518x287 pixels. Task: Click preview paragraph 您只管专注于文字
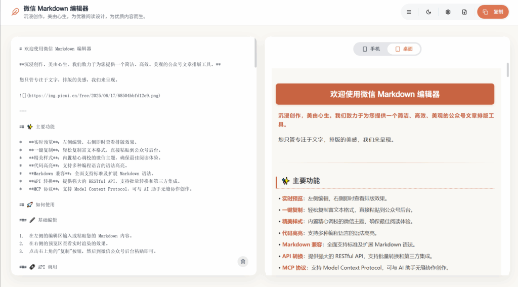coord(336,140)
